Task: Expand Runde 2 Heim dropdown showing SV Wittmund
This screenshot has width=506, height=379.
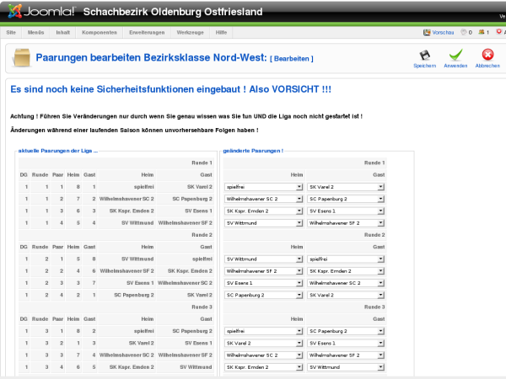Action: (x=264, y=259)
